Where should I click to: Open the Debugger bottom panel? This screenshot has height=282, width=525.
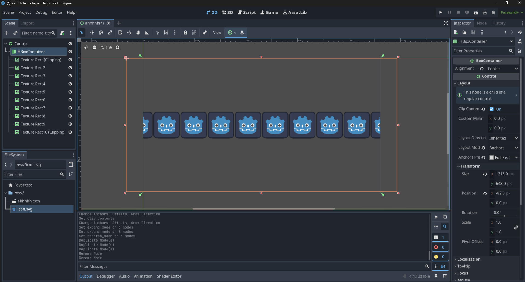click(x=106, y=276)
